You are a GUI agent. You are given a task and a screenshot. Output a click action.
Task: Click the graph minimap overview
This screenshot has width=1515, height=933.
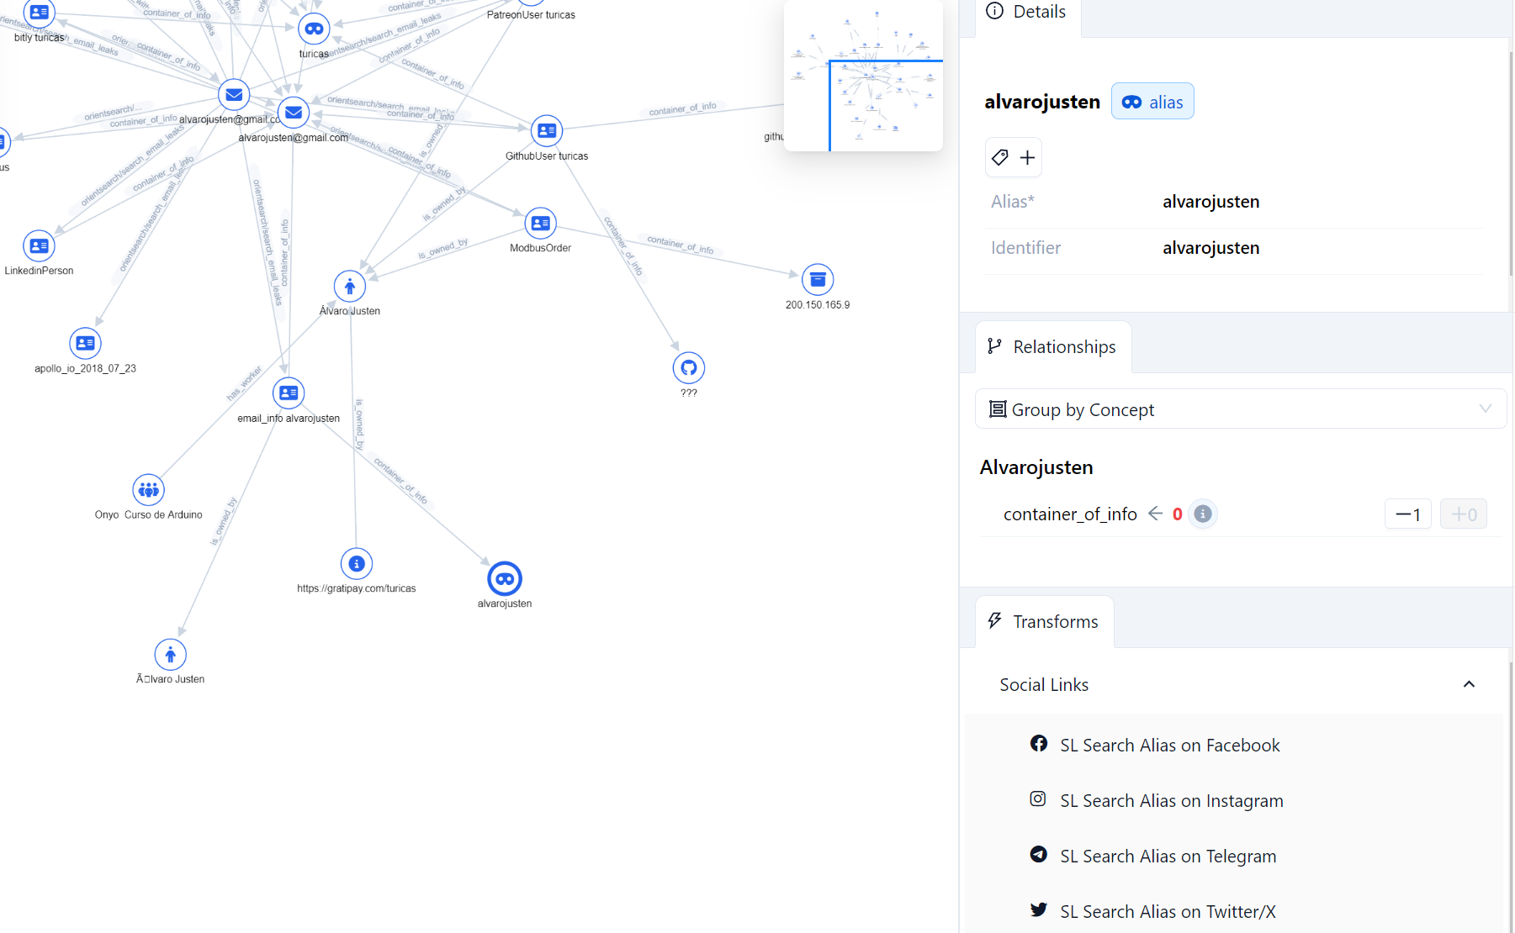863,76
